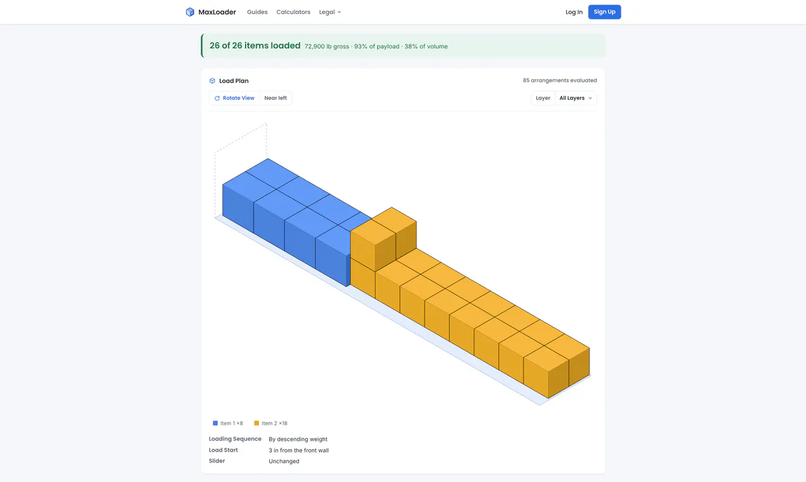Toggle the Near left view option
Viewport: 806px width, 482px height.
[275, 98]
